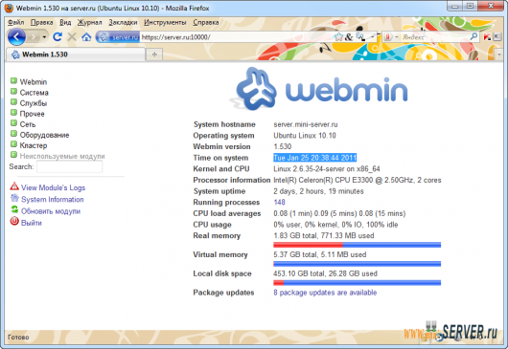Open the Прочее sidebar category label

click(x=32, y=114)
